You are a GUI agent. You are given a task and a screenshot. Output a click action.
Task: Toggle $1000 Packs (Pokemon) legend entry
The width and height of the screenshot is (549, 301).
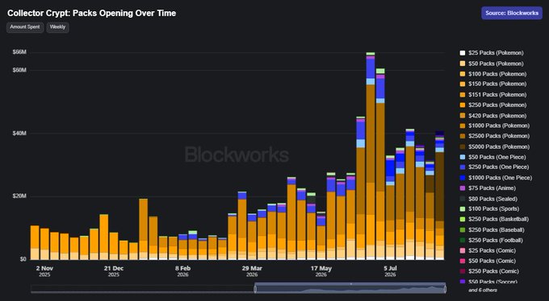pyautogui.click(x=494, y=126)
